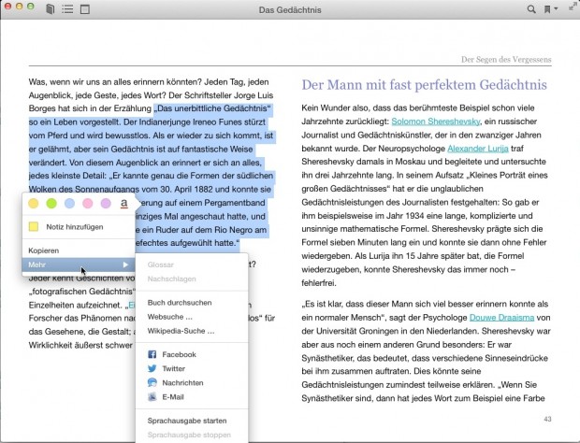Select Notiz hinzufügen
Screen dimensions: 580x443
point(75,227)
